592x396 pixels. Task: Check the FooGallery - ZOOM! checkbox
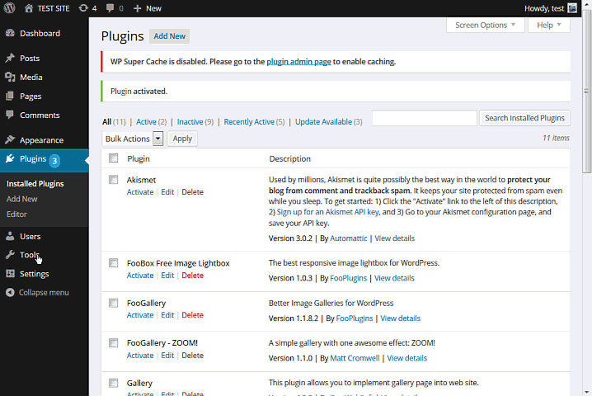click(x=113, y=342)
